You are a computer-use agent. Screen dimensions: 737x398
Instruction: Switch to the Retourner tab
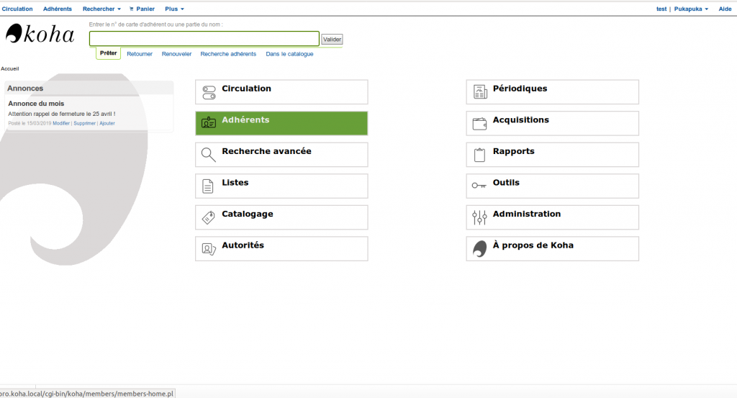click(x=140, y=54)
